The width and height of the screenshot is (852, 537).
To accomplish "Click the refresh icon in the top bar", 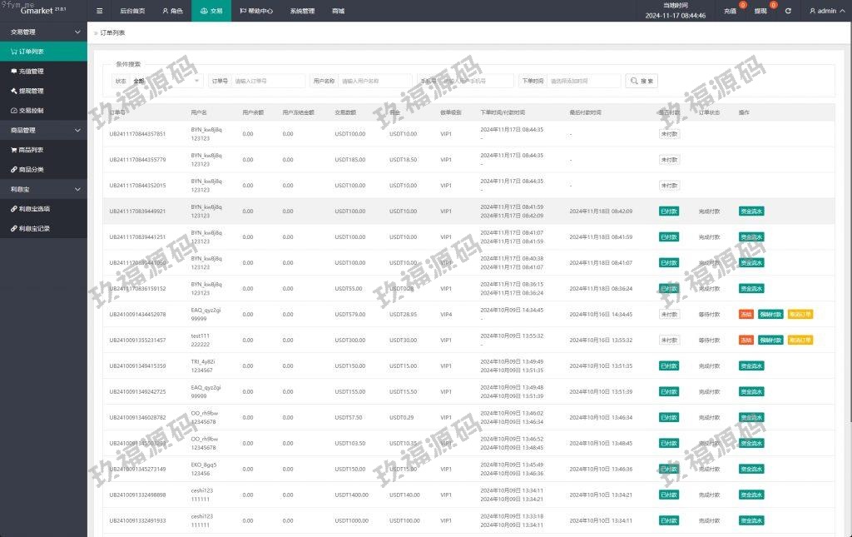I will coord(788,11).
